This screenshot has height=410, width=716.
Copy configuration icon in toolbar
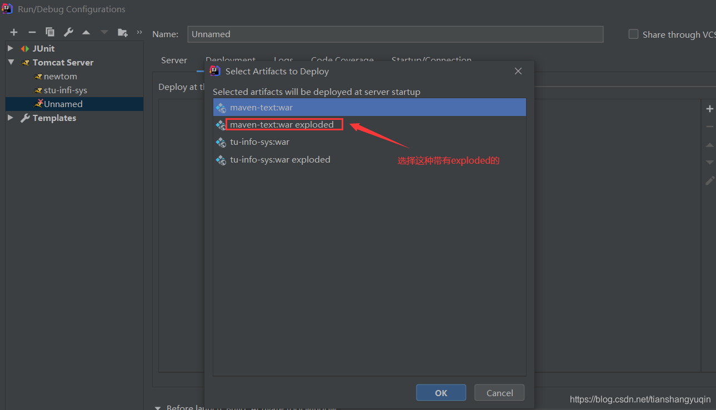tap(50, 33)
